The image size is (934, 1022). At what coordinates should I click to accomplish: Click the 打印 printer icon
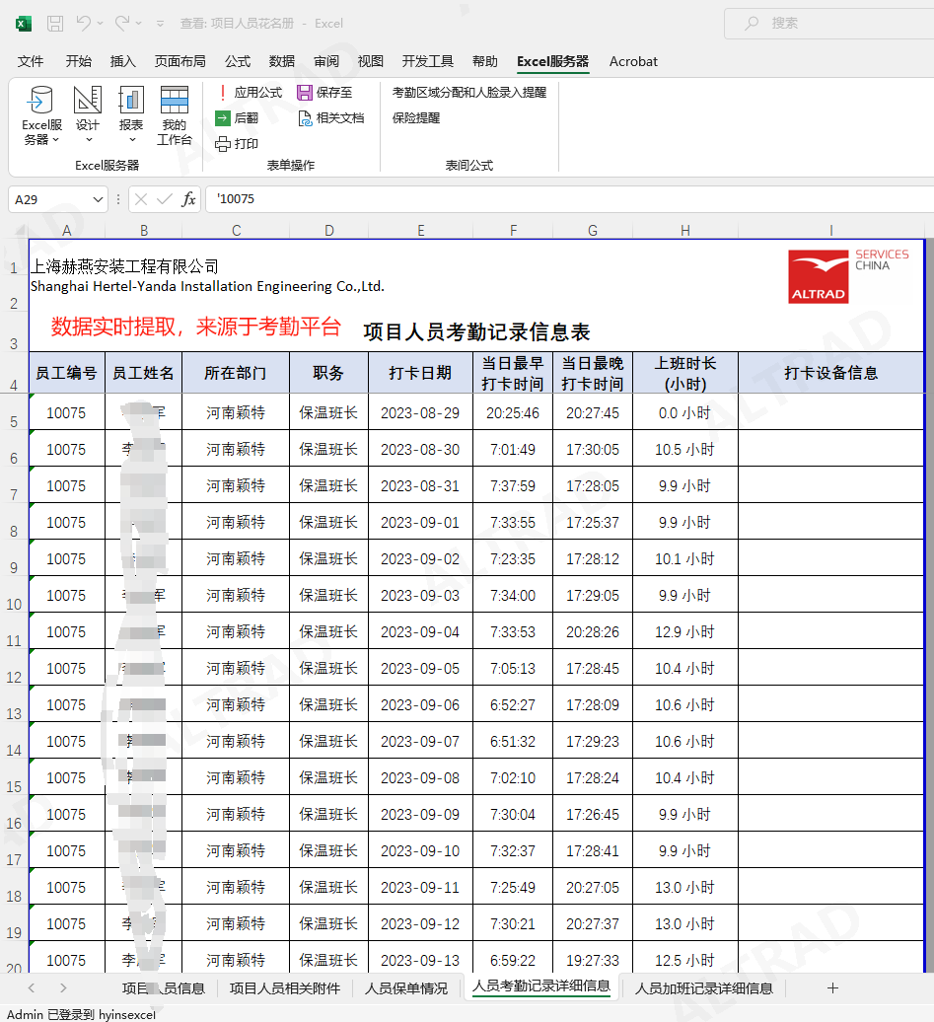coord(223,144)
